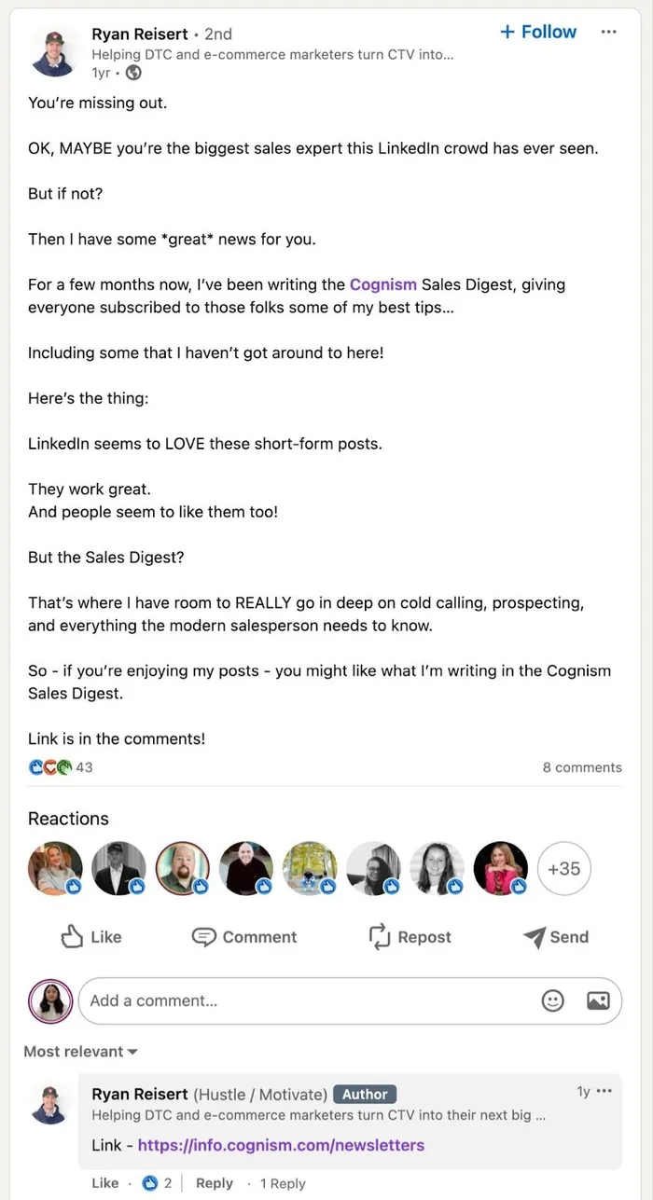Open three-dot menu on Ryan's comment
Screen dimensions: 653x1200
604,1091
